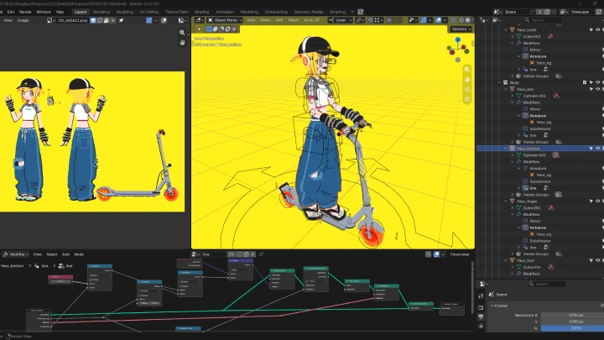Viewport: 604px width, 340px height.
Task: Pin the image in the image editor header
Action: click(121, 20)
